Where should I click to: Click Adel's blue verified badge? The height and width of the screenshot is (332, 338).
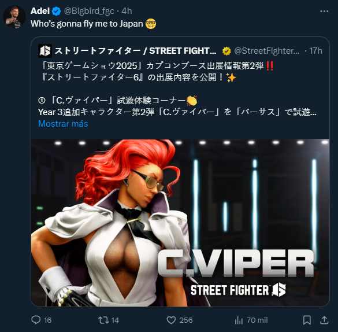click(57, 11)
